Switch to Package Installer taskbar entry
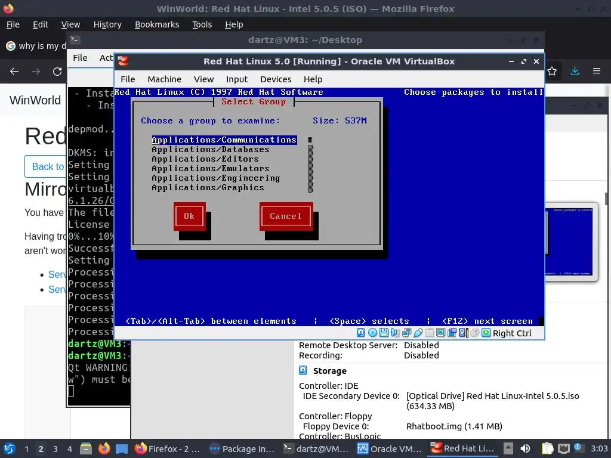This screenshot has height=458, width=611. click(x=242, y=448)
